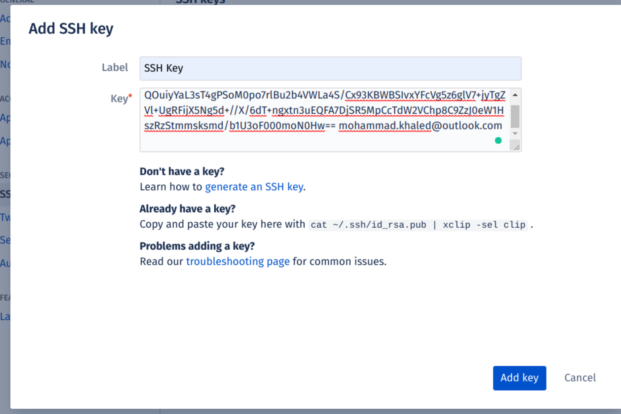This screenshot has width=621, height=414.
Task: Click the Label input containing SSH Key
Action: pos(330,68)
